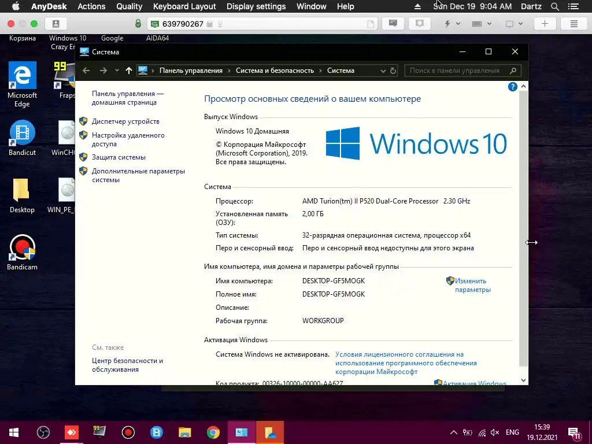Select 'Система и безопасность' breadcrumb
592x444 pixels.
[275, 71]
